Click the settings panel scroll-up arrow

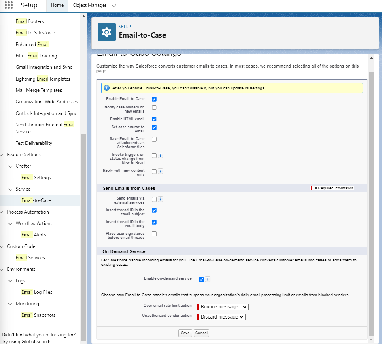point(371,58)
